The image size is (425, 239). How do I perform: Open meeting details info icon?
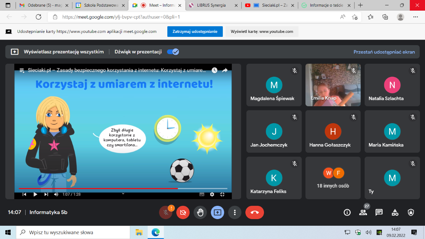pos(347,212)
